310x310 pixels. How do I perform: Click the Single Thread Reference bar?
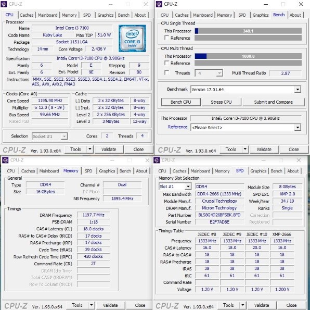point(248,38)
